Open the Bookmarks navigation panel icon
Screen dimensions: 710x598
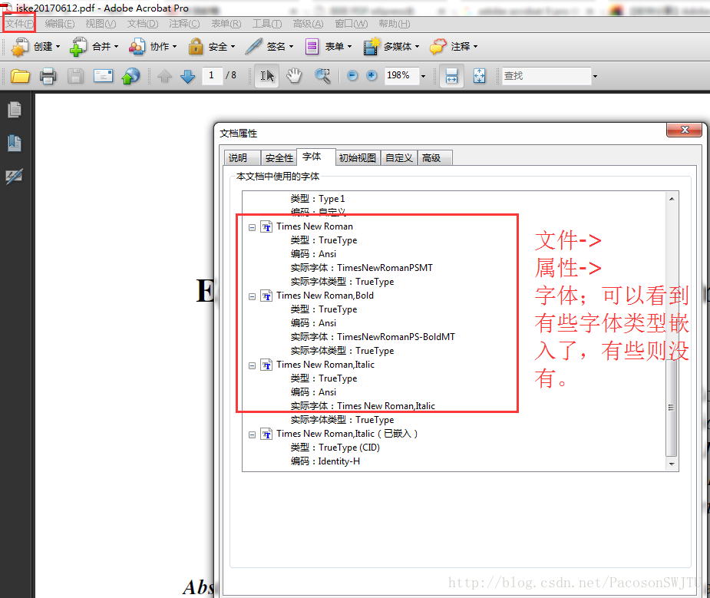pos(15,143)
